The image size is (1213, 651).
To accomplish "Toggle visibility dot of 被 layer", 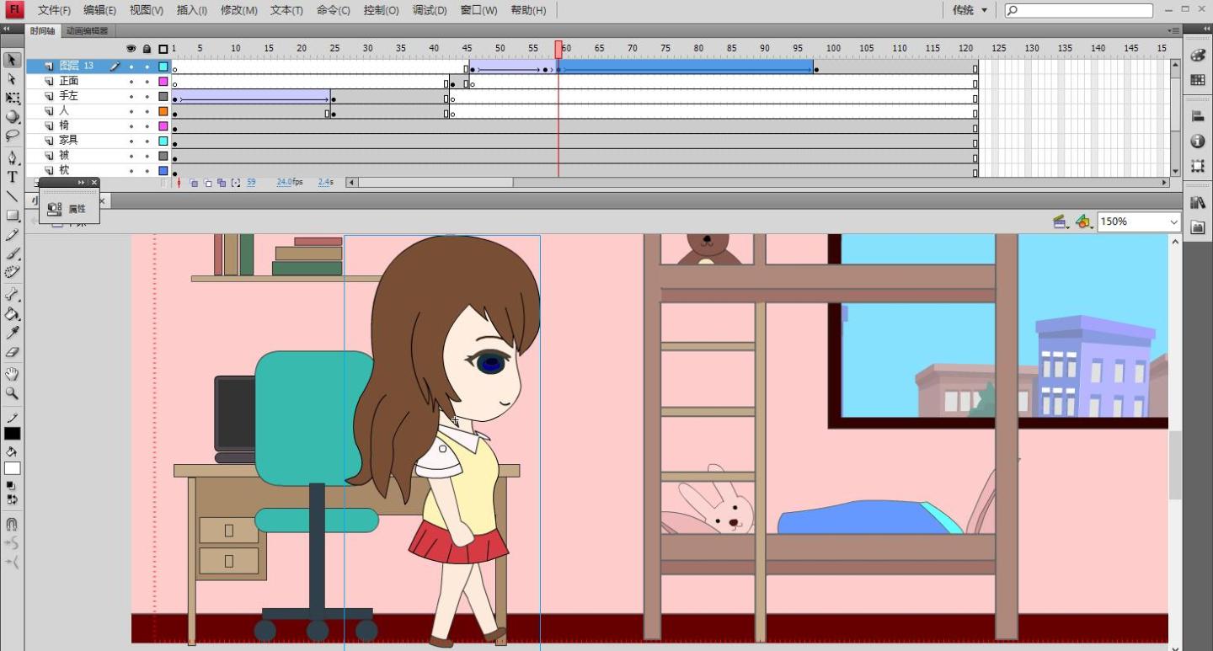I will [x=131, y=156].
